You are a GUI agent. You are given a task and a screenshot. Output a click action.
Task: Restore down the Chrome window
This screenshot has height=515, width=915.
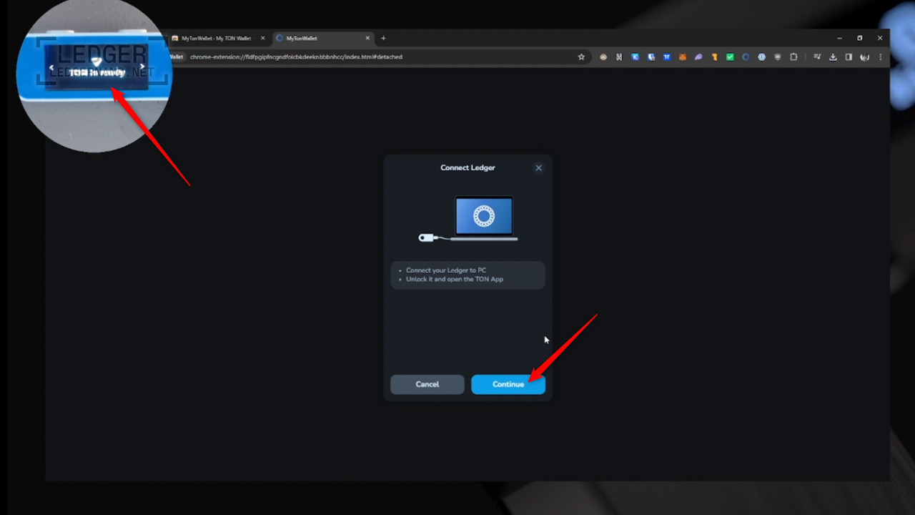point(859,38)
